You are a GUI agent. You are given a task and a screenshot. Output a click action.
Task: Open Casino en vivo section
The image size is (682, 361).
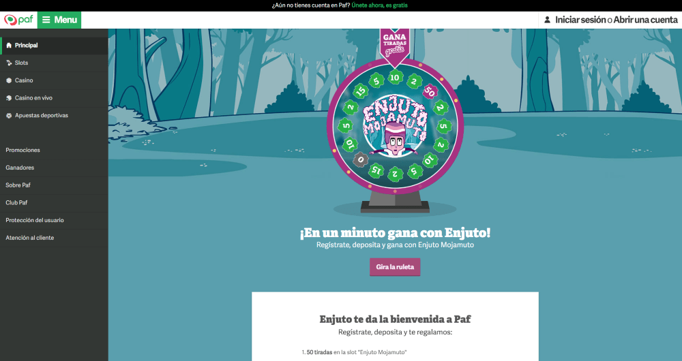click(x=54, y=98)
